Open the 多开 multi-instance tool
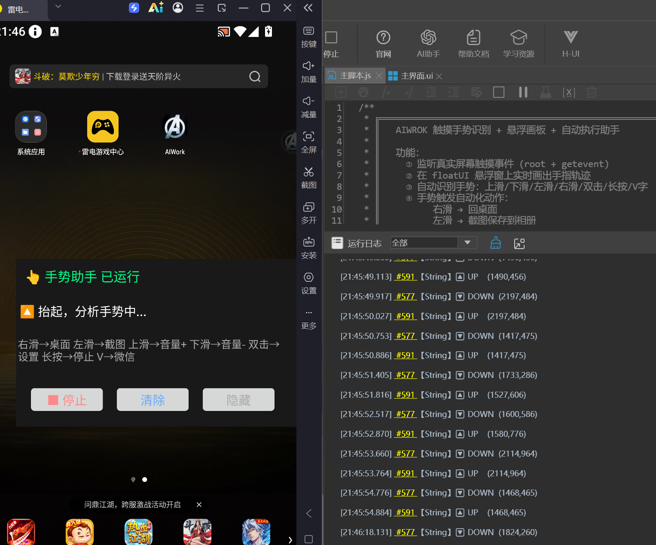The height and width of the screenshot is (545, 656). click(308, 212)
